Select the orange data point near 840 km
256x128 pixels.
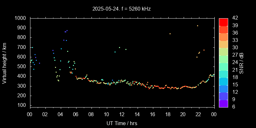[170, 34]
